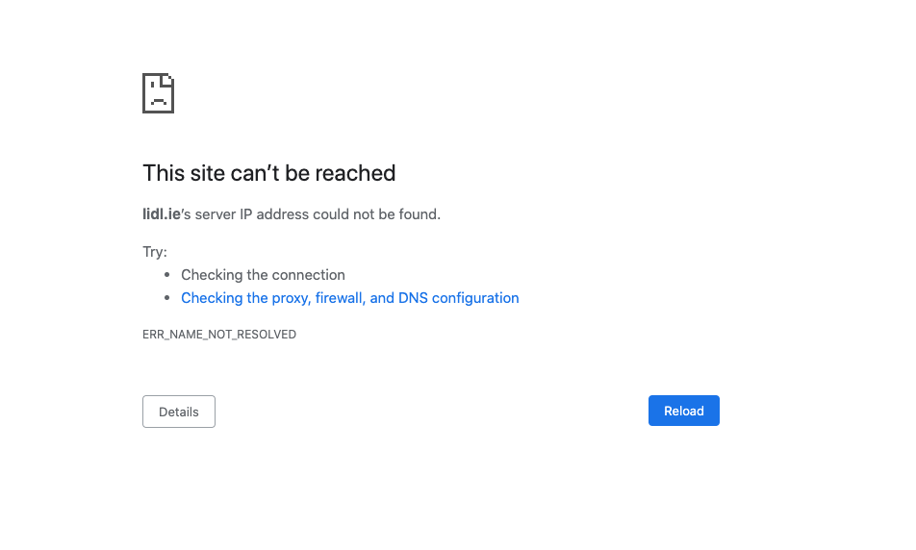The height and width of the screenshot is (550, 916).
Task: Reload the lidl.ie page
Action: (x=683, y=411)
